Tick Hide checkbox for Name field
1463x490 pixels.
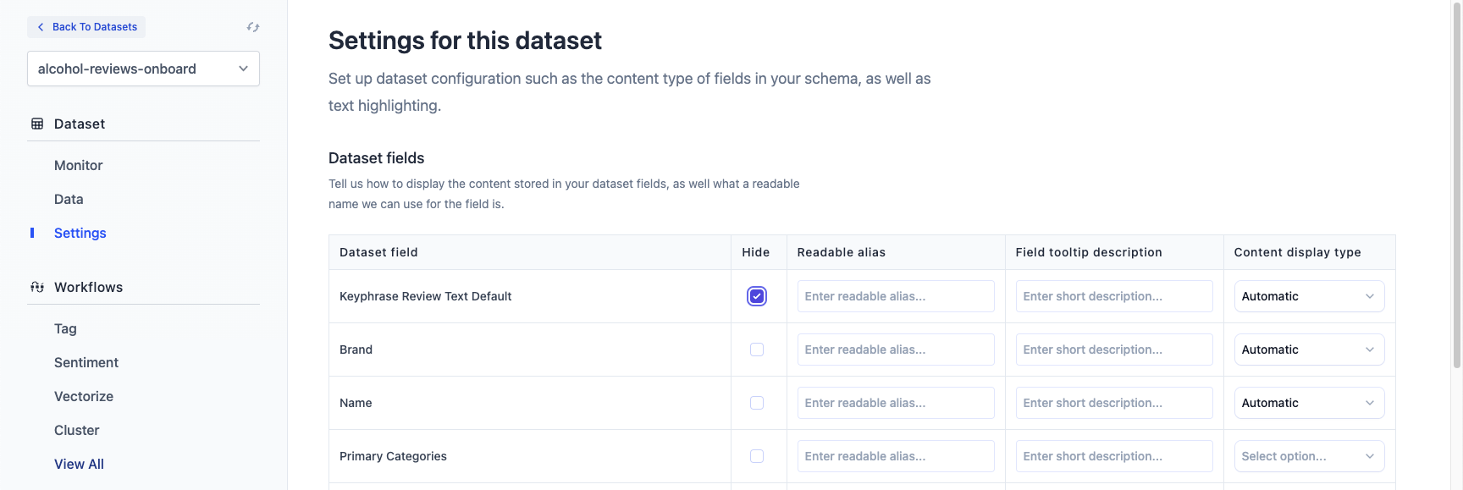tap(757, 403)
